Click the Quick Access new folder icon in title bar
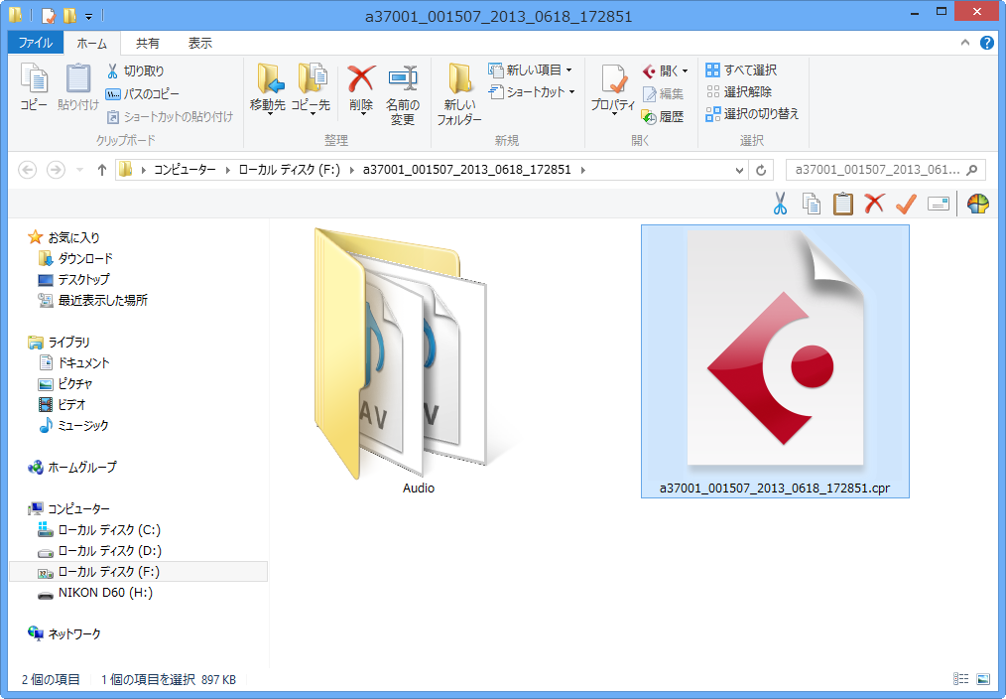 click(x=69, y=16)
